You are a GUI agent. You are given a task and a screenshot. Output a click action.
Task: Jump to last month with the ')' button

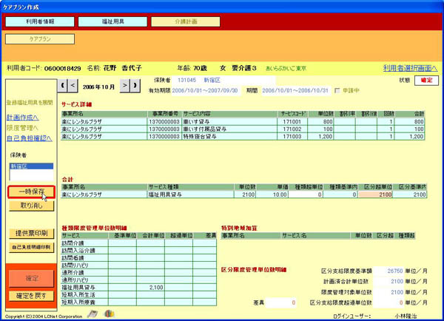[x=135, y=86]
